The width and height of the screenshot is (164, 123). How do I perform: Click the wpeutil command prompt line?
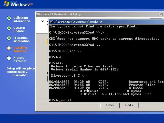(60, 100)
